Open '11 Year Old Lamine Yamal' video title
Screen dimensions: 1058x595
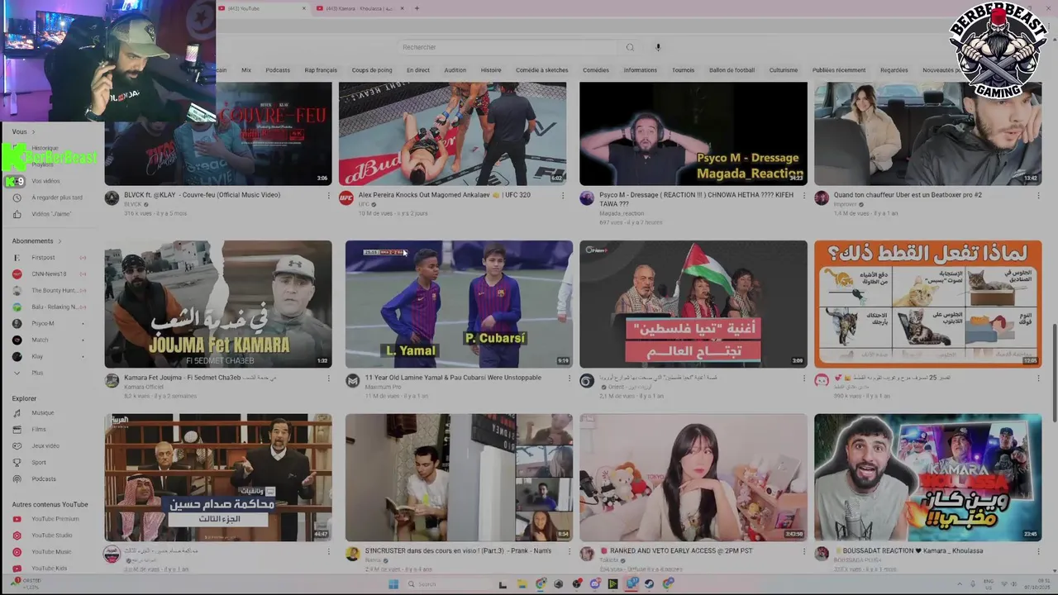453,377
